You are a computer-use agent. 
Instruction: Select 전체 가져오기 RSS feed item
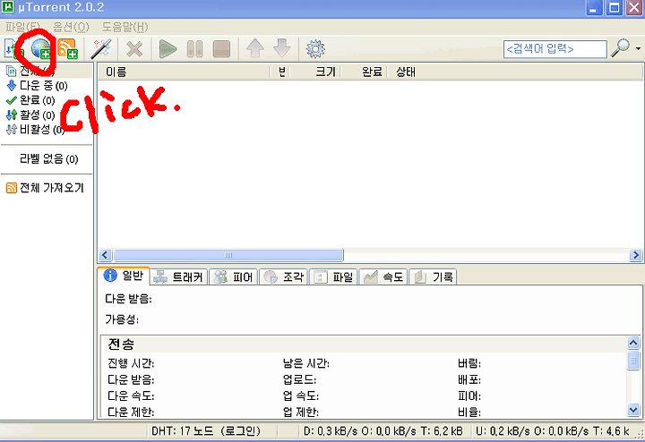(46, 188)
